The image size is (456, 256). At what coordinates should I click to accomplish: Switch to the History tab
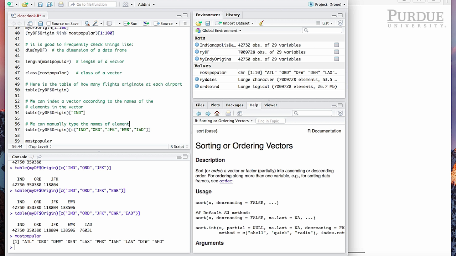(233, 15)
